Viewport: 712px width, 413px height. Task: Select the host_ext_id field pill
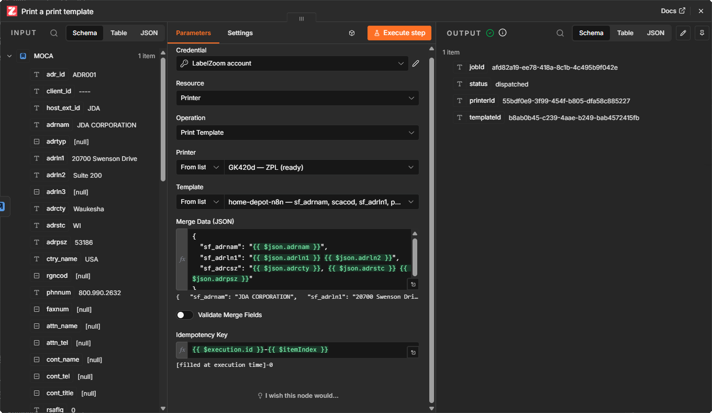pyautogui.click(x=63, y=108)
